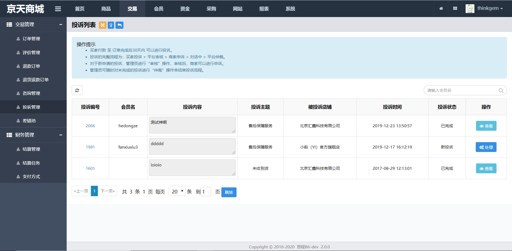Click page 1 in pagination

pos(94,191)
